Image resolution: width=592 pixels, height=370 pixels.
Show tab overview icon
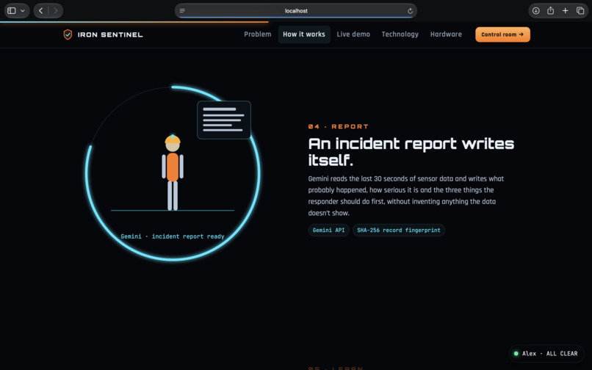(580, 10)
